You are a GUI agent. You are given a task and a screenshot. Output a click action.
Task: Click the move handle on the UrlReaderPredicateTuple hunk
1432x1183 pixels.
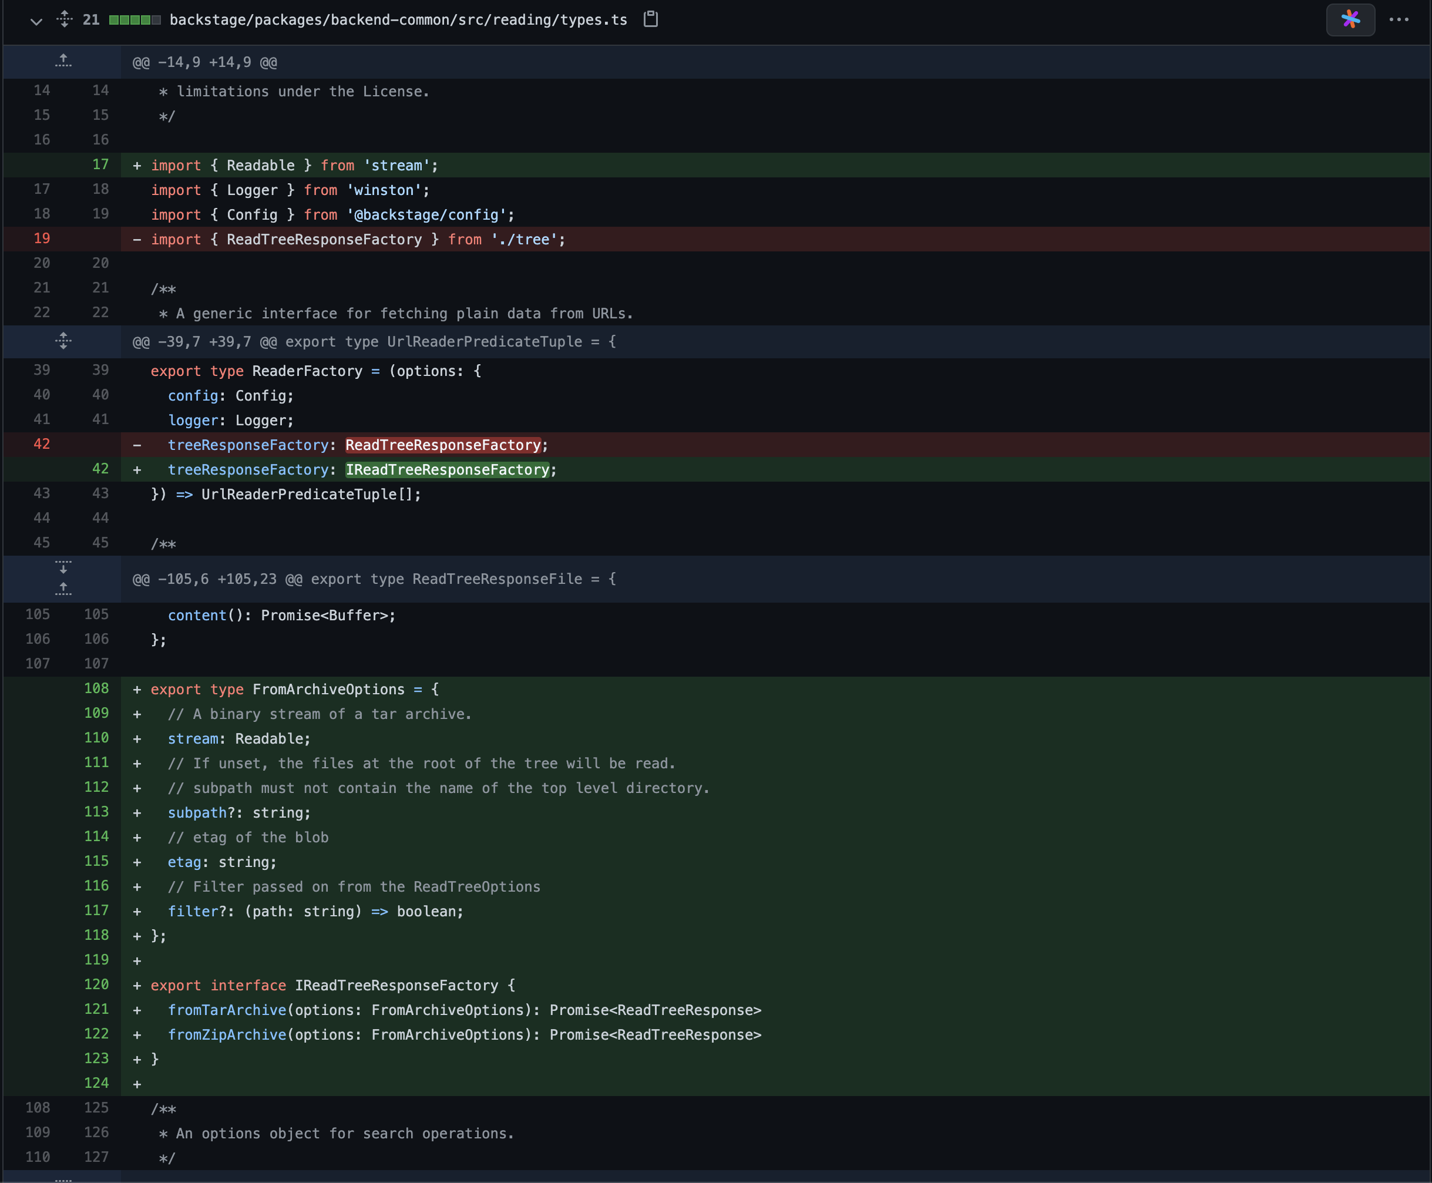point(63,341)
